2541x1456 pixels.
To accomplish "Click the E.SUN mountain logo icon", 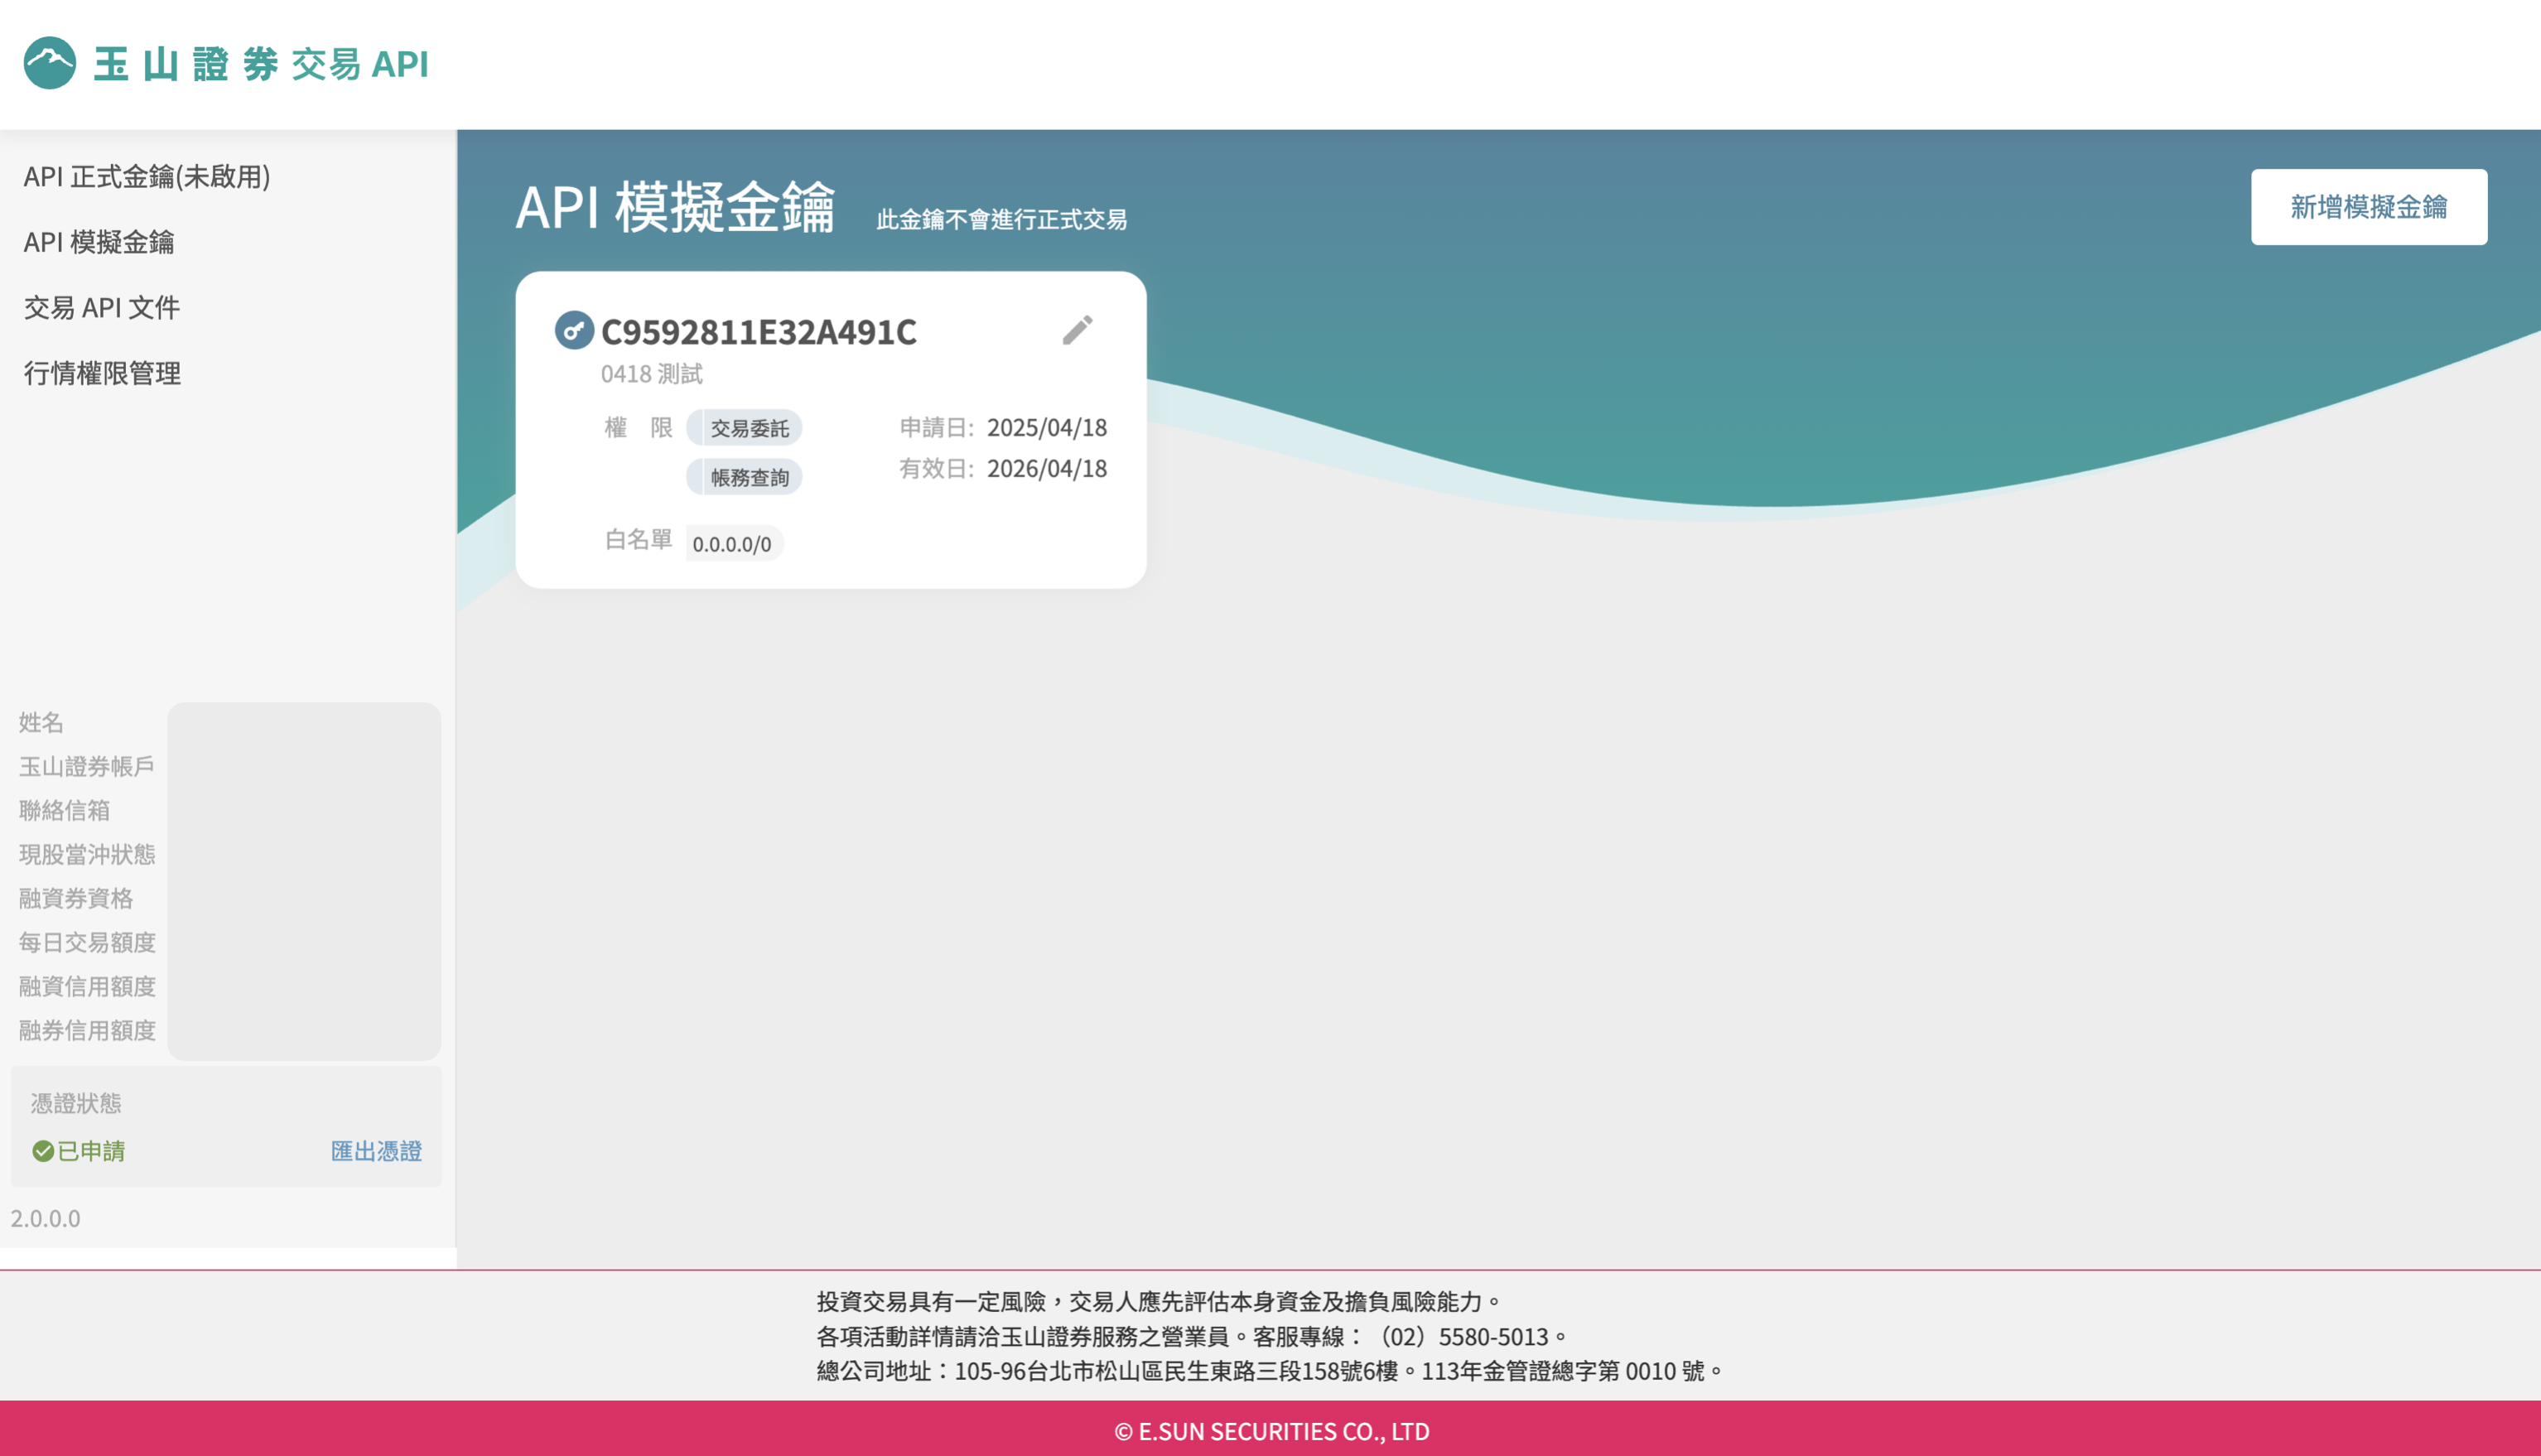I will pyautogui.click(x=50, y=63).
